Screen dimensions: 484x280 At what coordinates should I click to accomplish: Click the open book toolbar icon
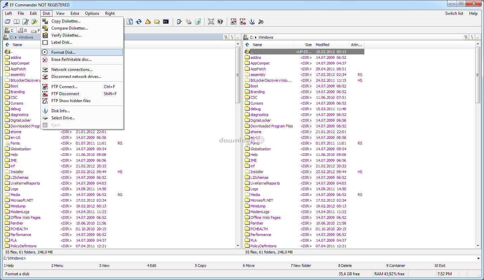[x=16, y=22]
